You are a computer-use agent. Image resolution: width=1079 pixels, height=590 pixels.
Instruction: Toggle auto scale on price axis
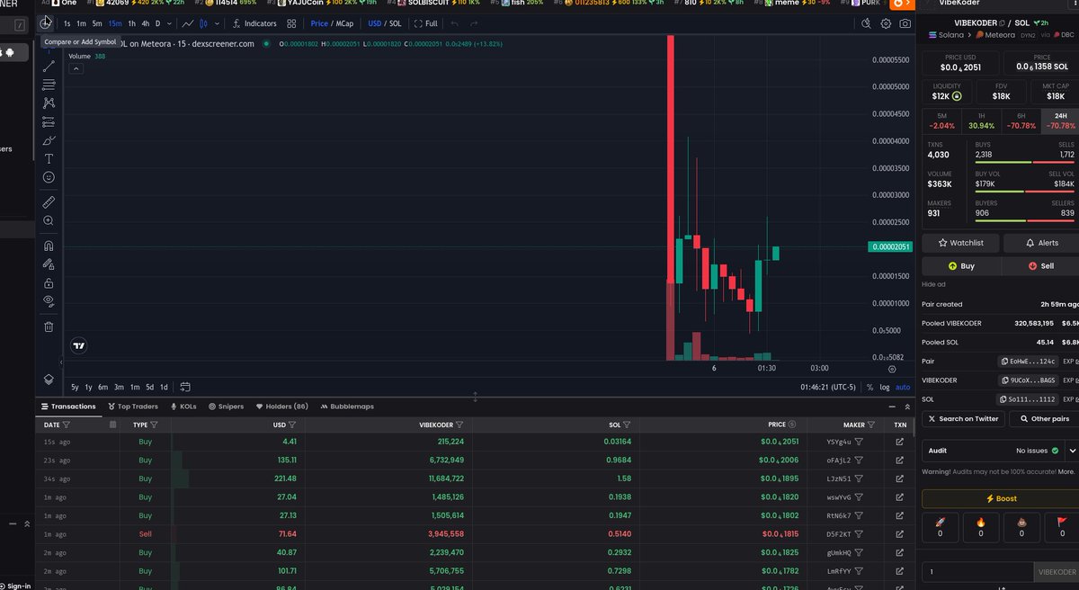coord(902,388)
